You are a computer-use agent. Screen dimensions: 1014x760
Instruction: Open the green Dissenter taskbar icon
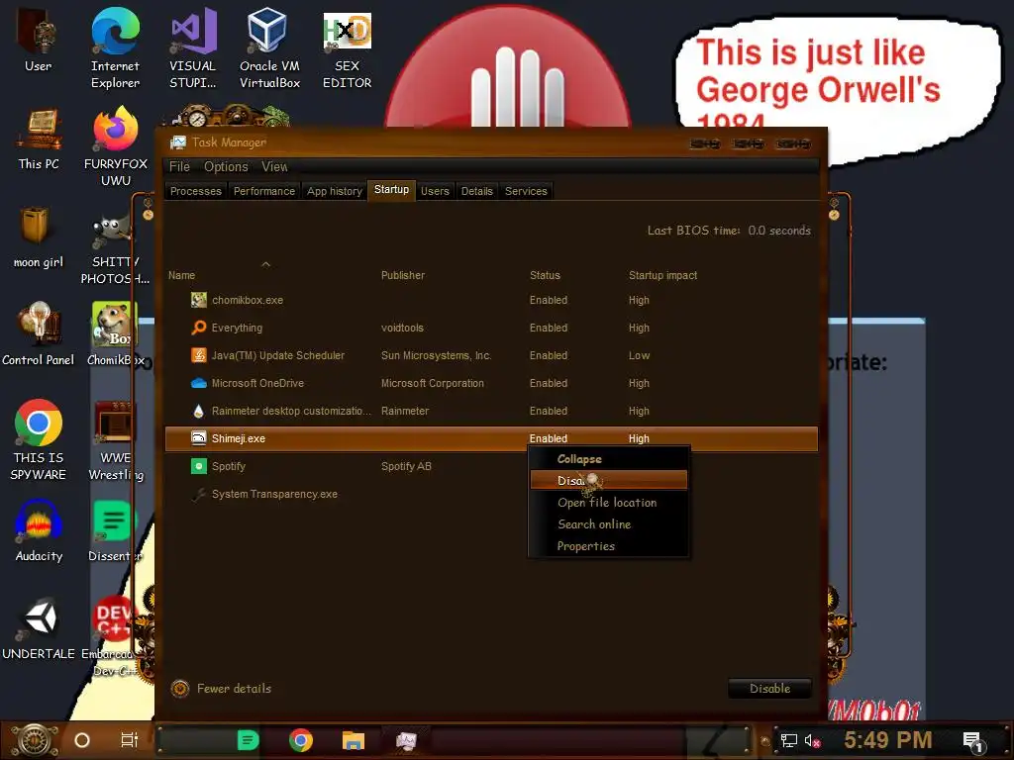tap(248, 740)
